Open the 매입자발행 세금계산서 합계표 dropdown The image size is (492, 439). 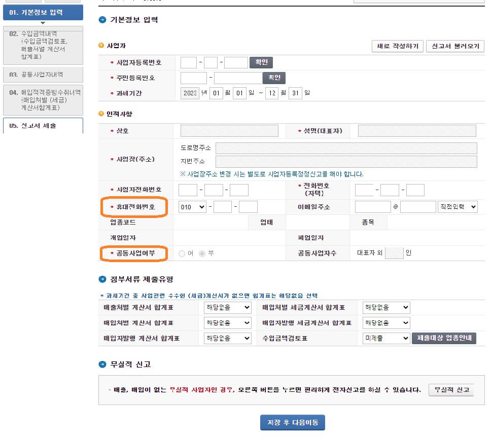tap(385, 322)
